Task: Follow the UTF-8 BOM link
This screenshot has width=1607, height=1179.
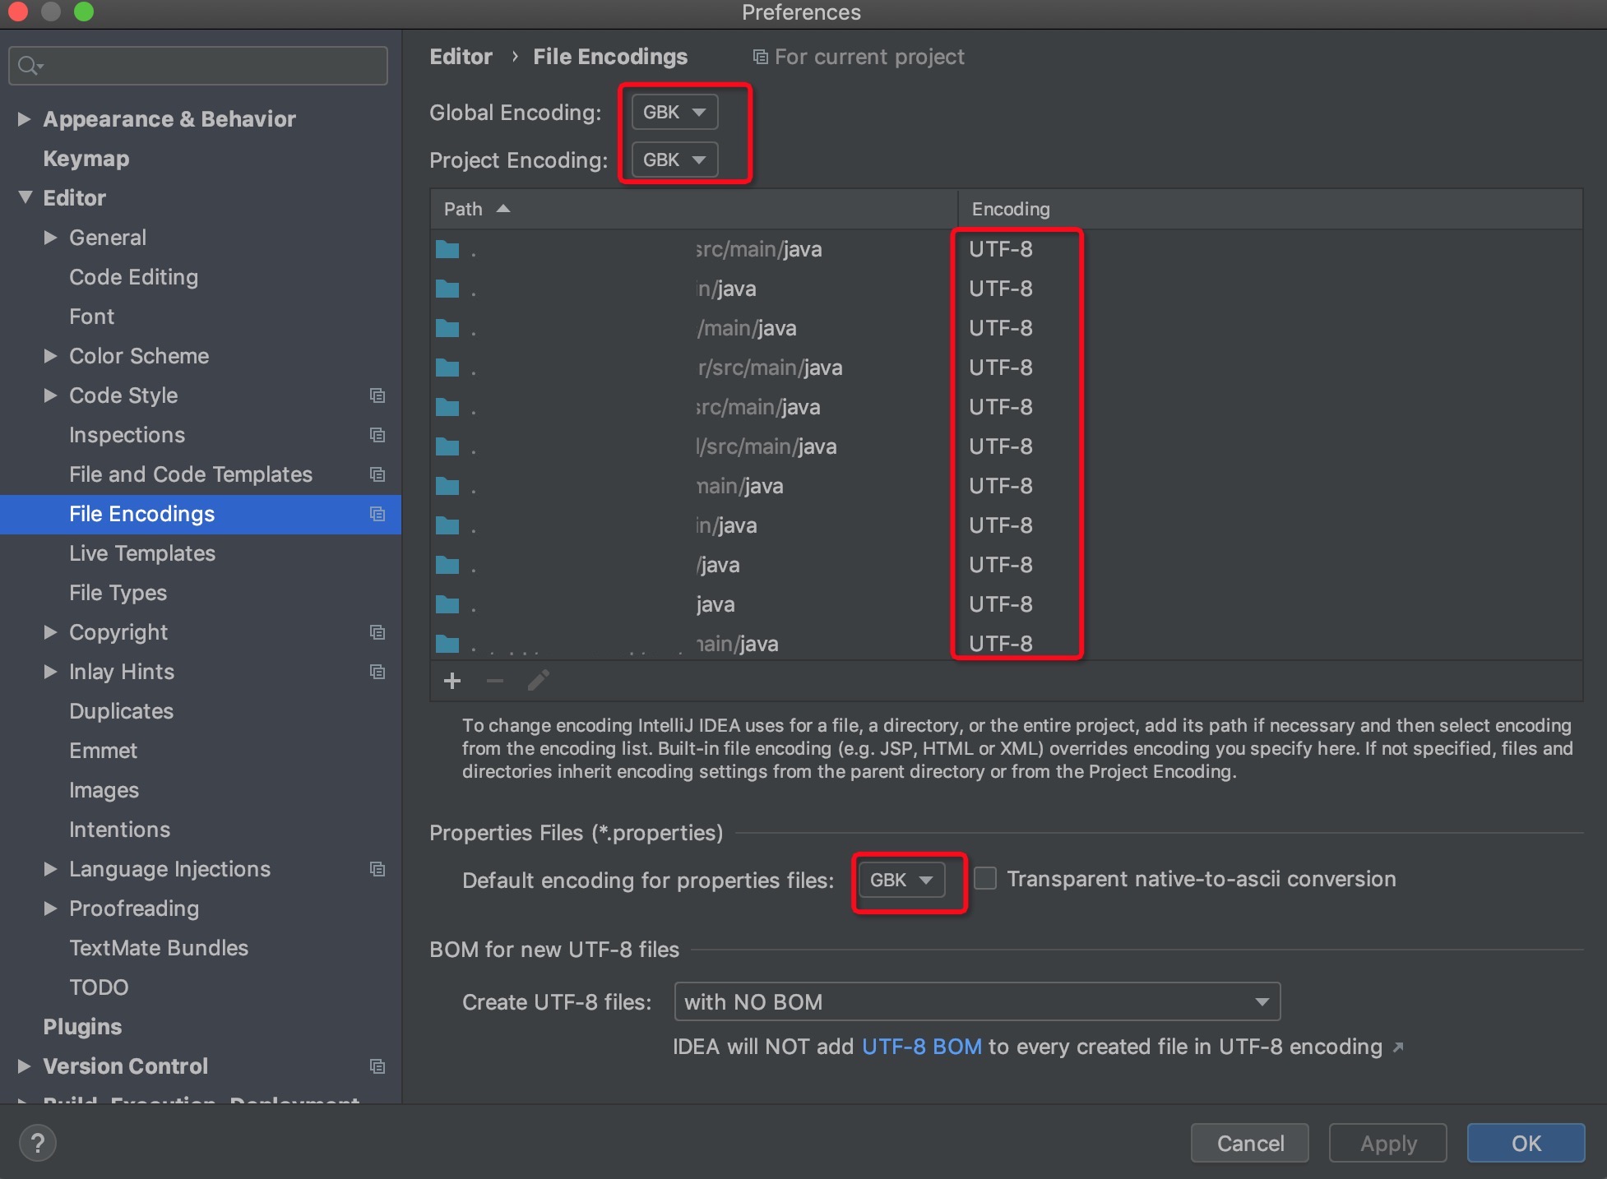Action: [x=921, y=1047]
